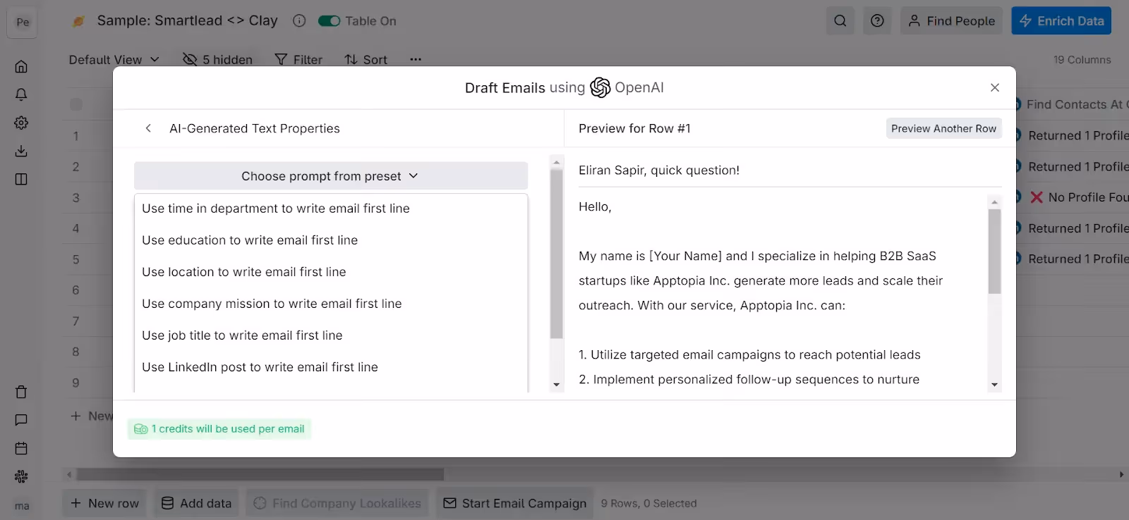Click Start Email Campaign button

point(515,503)
